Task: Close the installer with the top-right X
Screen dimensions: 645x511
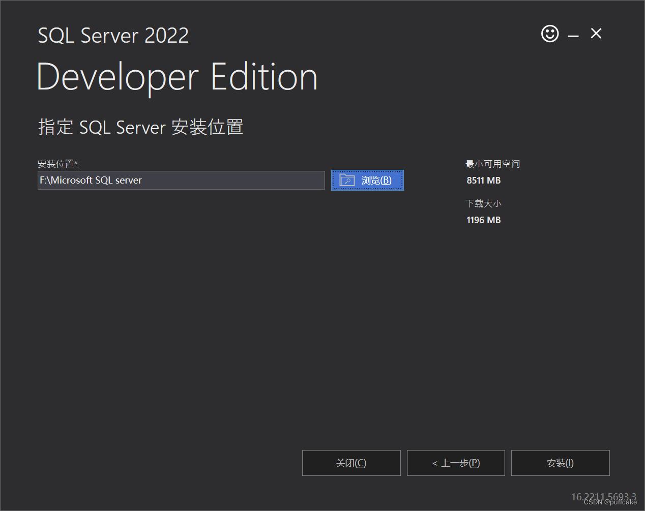Action: (x=596, y=34)
